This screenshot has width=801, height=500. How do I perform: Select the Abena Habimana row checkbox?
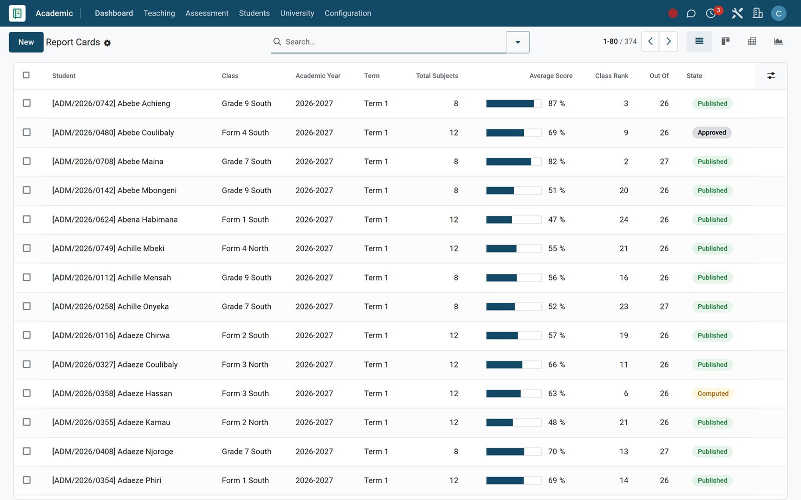27,219
